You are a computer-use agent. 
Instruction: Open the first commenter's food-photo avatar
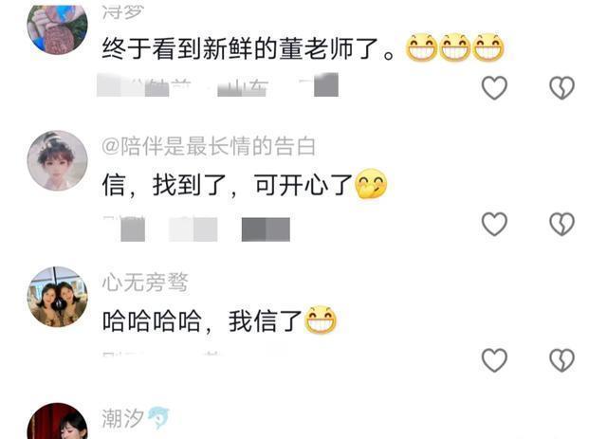[57, 27]
